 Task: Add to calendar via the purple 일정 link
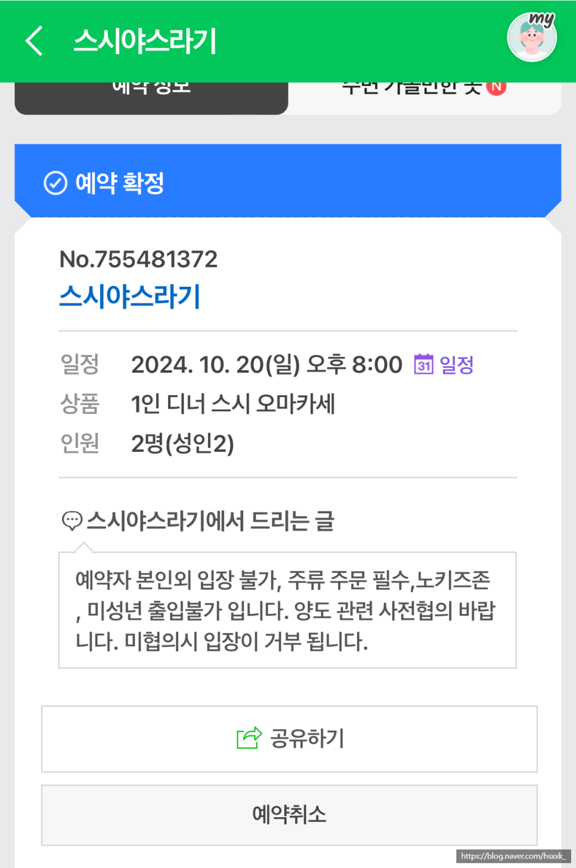[456, 364]
